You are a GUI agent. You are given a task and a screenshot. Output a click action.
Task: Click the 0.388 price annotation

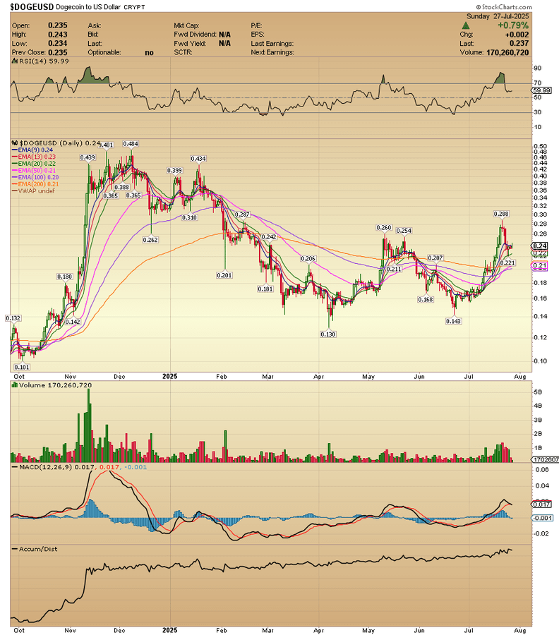121,187
